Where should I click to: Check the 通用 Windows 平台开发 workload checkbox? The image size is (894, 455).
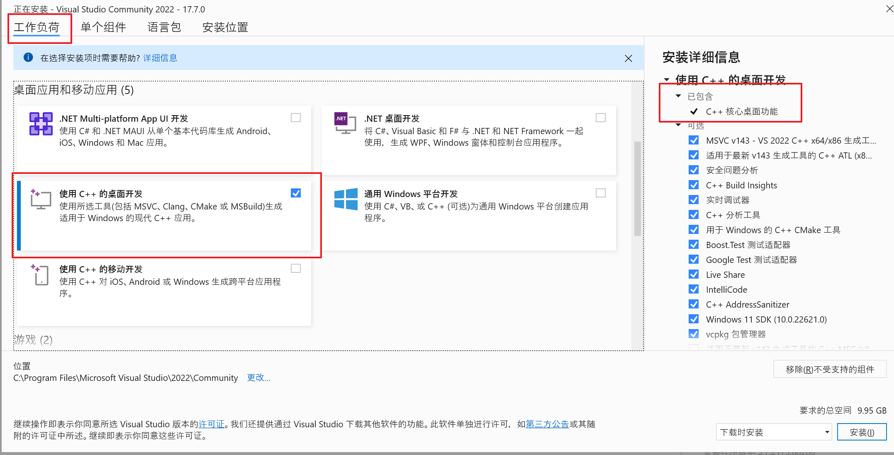(x=601, y=193)
